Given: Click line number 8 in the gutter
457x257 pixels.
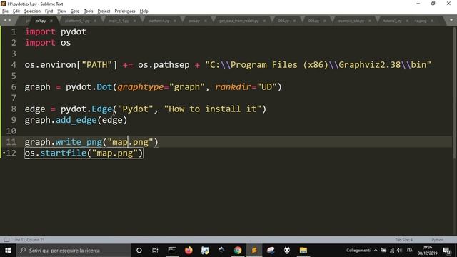Looking at the screenshot, I should point(14,109).
